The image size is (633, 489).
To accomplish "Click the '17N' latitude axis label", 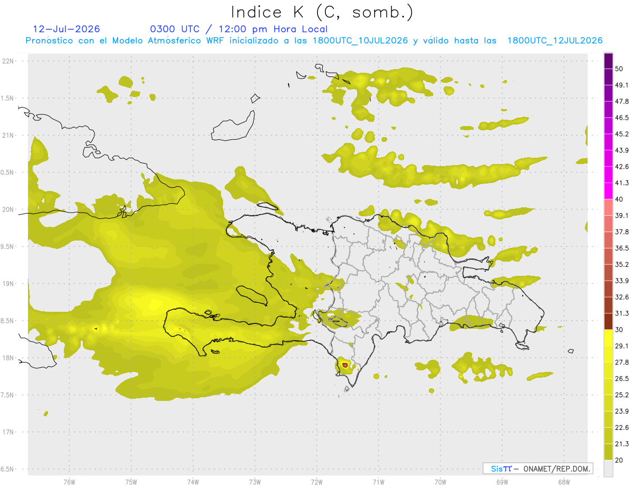I will coord(8,433).
